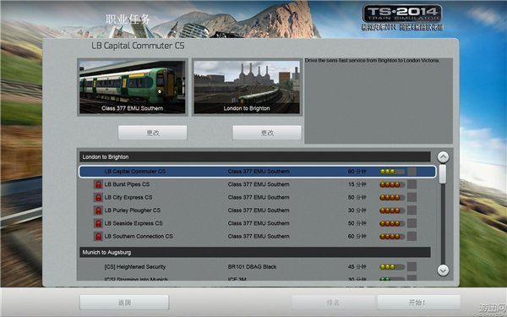This screenshot has width=507, height=317.
Task: Click the scroll up arrow of the scenario list
Action: point(443,157)
